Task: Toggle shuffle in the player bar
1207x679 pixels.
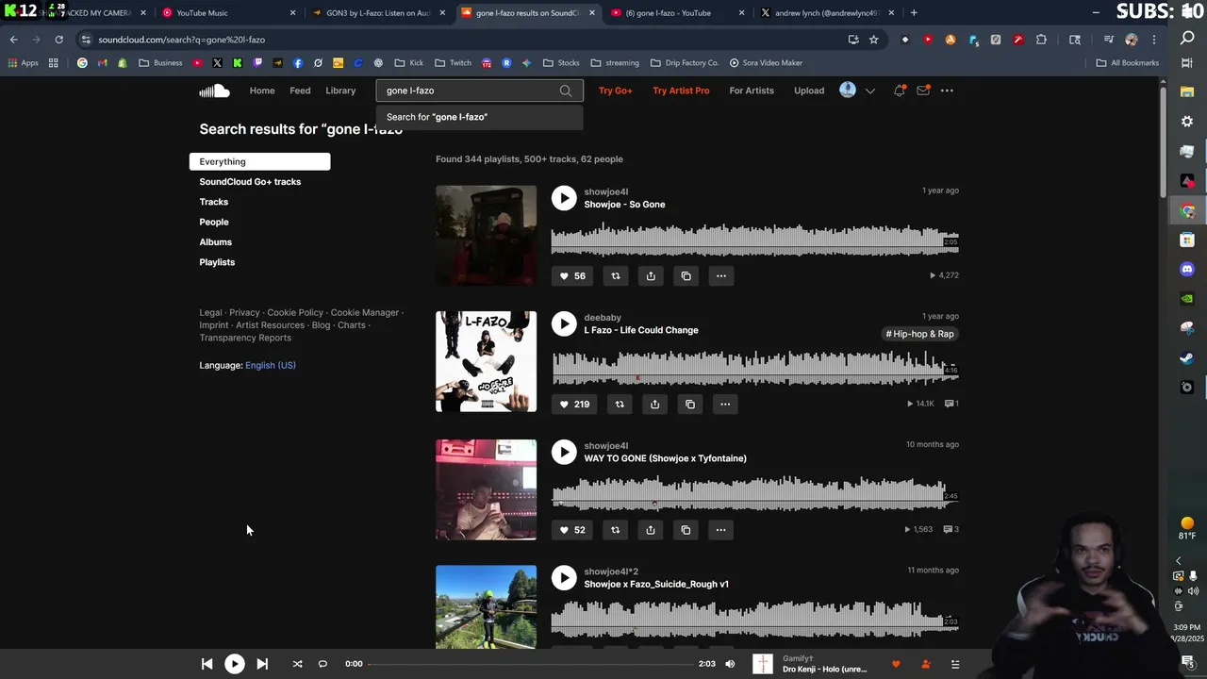Action: click(297, 664)
